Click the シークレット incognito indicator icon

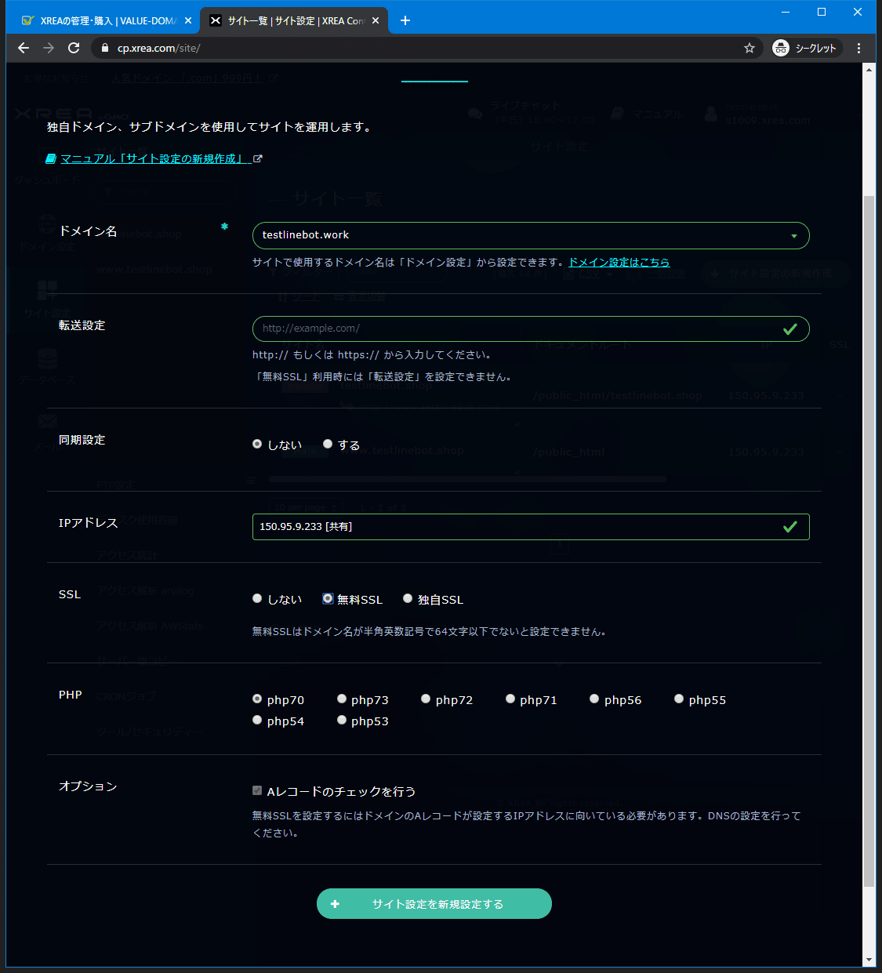tap(781, 48)
